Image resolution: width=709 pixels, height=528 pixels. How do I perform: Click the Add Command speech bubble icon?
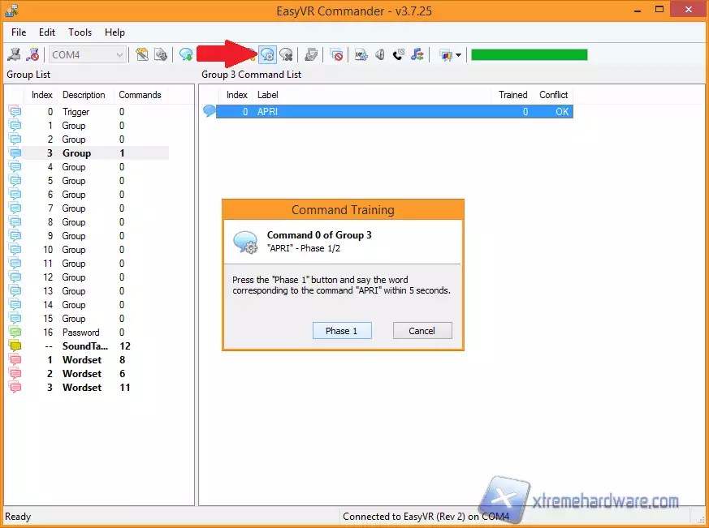(186, 54)
